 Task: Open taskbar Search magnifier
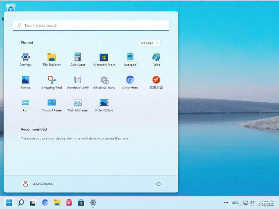[x=21, y=202]
